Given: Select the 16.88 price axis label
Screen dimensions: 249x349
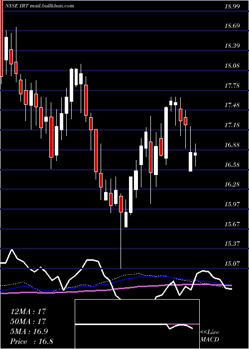Looking at the screenshot, I should point(232,145).
